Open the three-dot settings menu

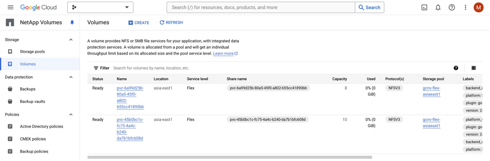pos(465,7)
